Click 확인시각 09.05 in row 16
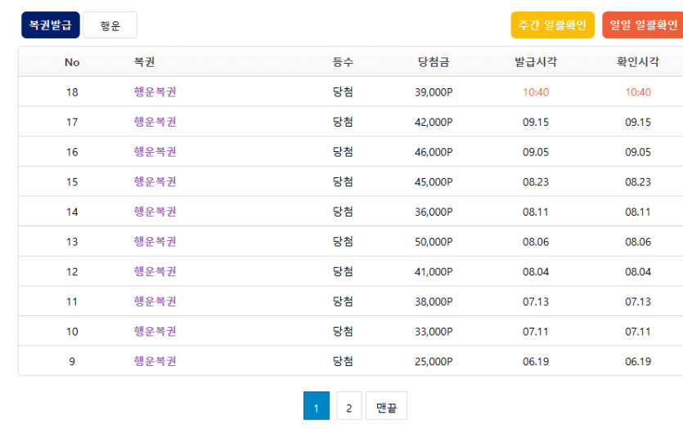The height and width of the screenshot is (429, 683). pyautogui.click(x=638, y=152)
